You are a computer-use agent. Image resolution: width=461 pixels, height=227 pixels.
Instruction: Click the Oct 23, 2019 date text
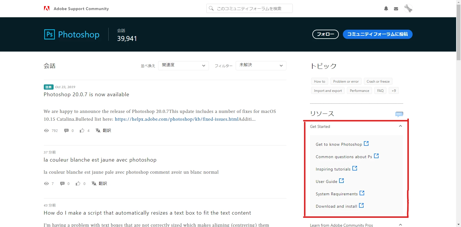coord(65,87)
